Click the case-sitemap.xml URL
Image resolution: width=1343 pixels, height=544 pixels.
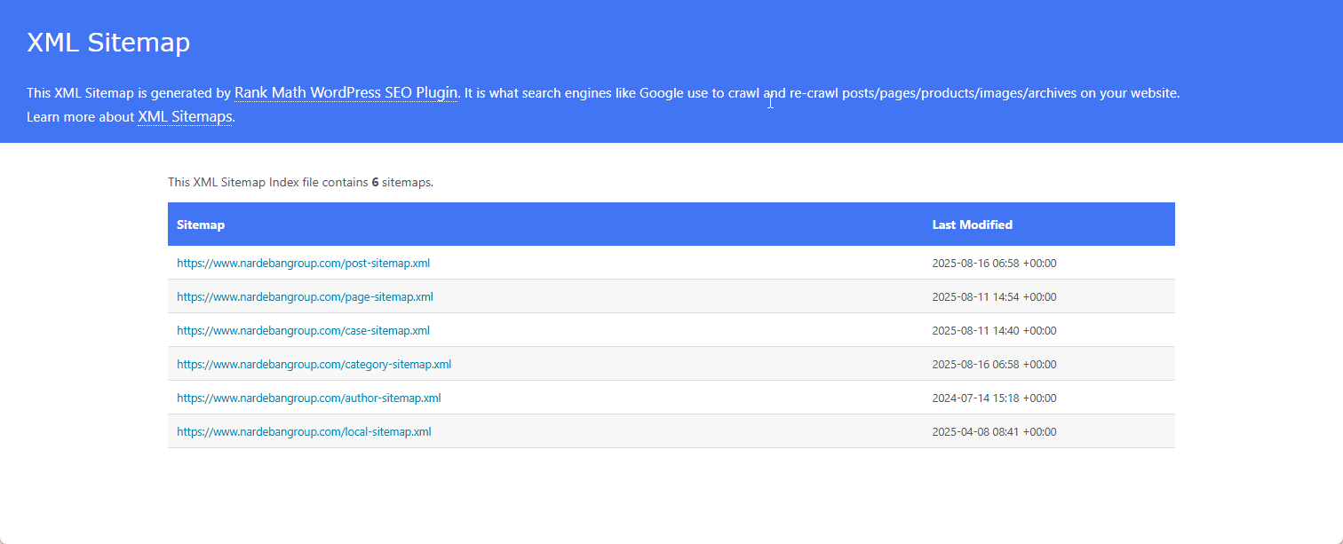[303, 331]
